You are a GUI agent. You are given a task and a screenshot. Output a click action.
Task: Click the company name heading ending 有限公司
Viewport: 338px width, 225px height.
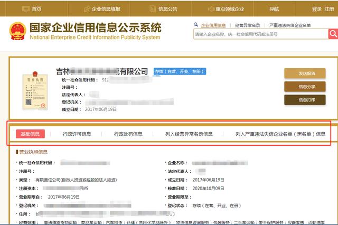click(102, 71)
